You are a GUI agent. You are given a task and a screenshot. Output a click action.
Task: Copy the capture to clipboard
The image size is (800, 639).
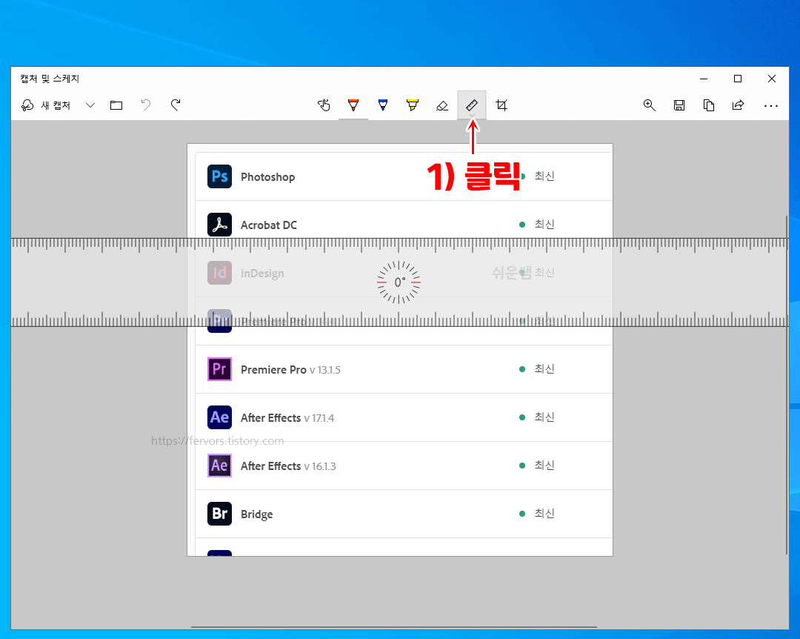(709, 105)
